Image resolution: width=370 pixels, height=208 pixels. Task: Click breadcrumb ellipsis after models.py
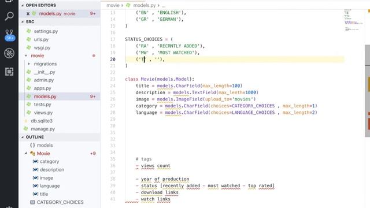click(164, 5)
